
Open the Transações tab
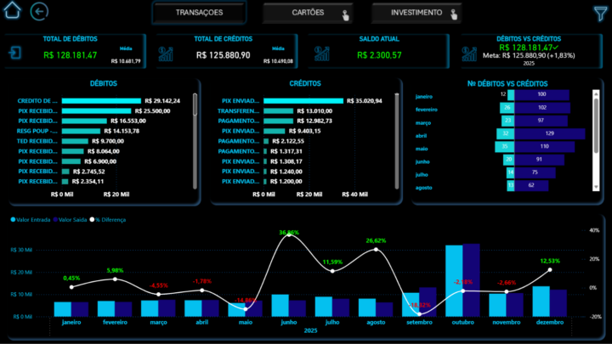[x=199, y=13]
